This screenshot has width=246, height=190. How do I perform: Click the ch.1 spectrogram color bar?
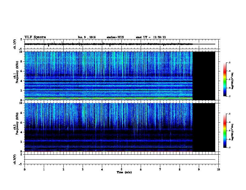click(x=225, y=79)
